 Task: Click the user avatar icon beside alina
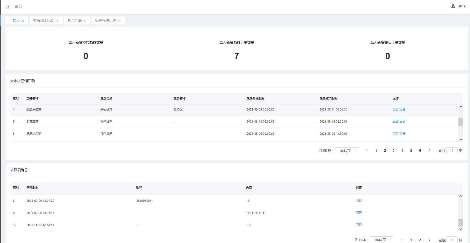pyautogui.click(x=453, y=6)
